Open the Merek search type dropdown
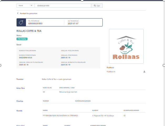Screen dimensions: 165x126 click(x=25, y=6)
